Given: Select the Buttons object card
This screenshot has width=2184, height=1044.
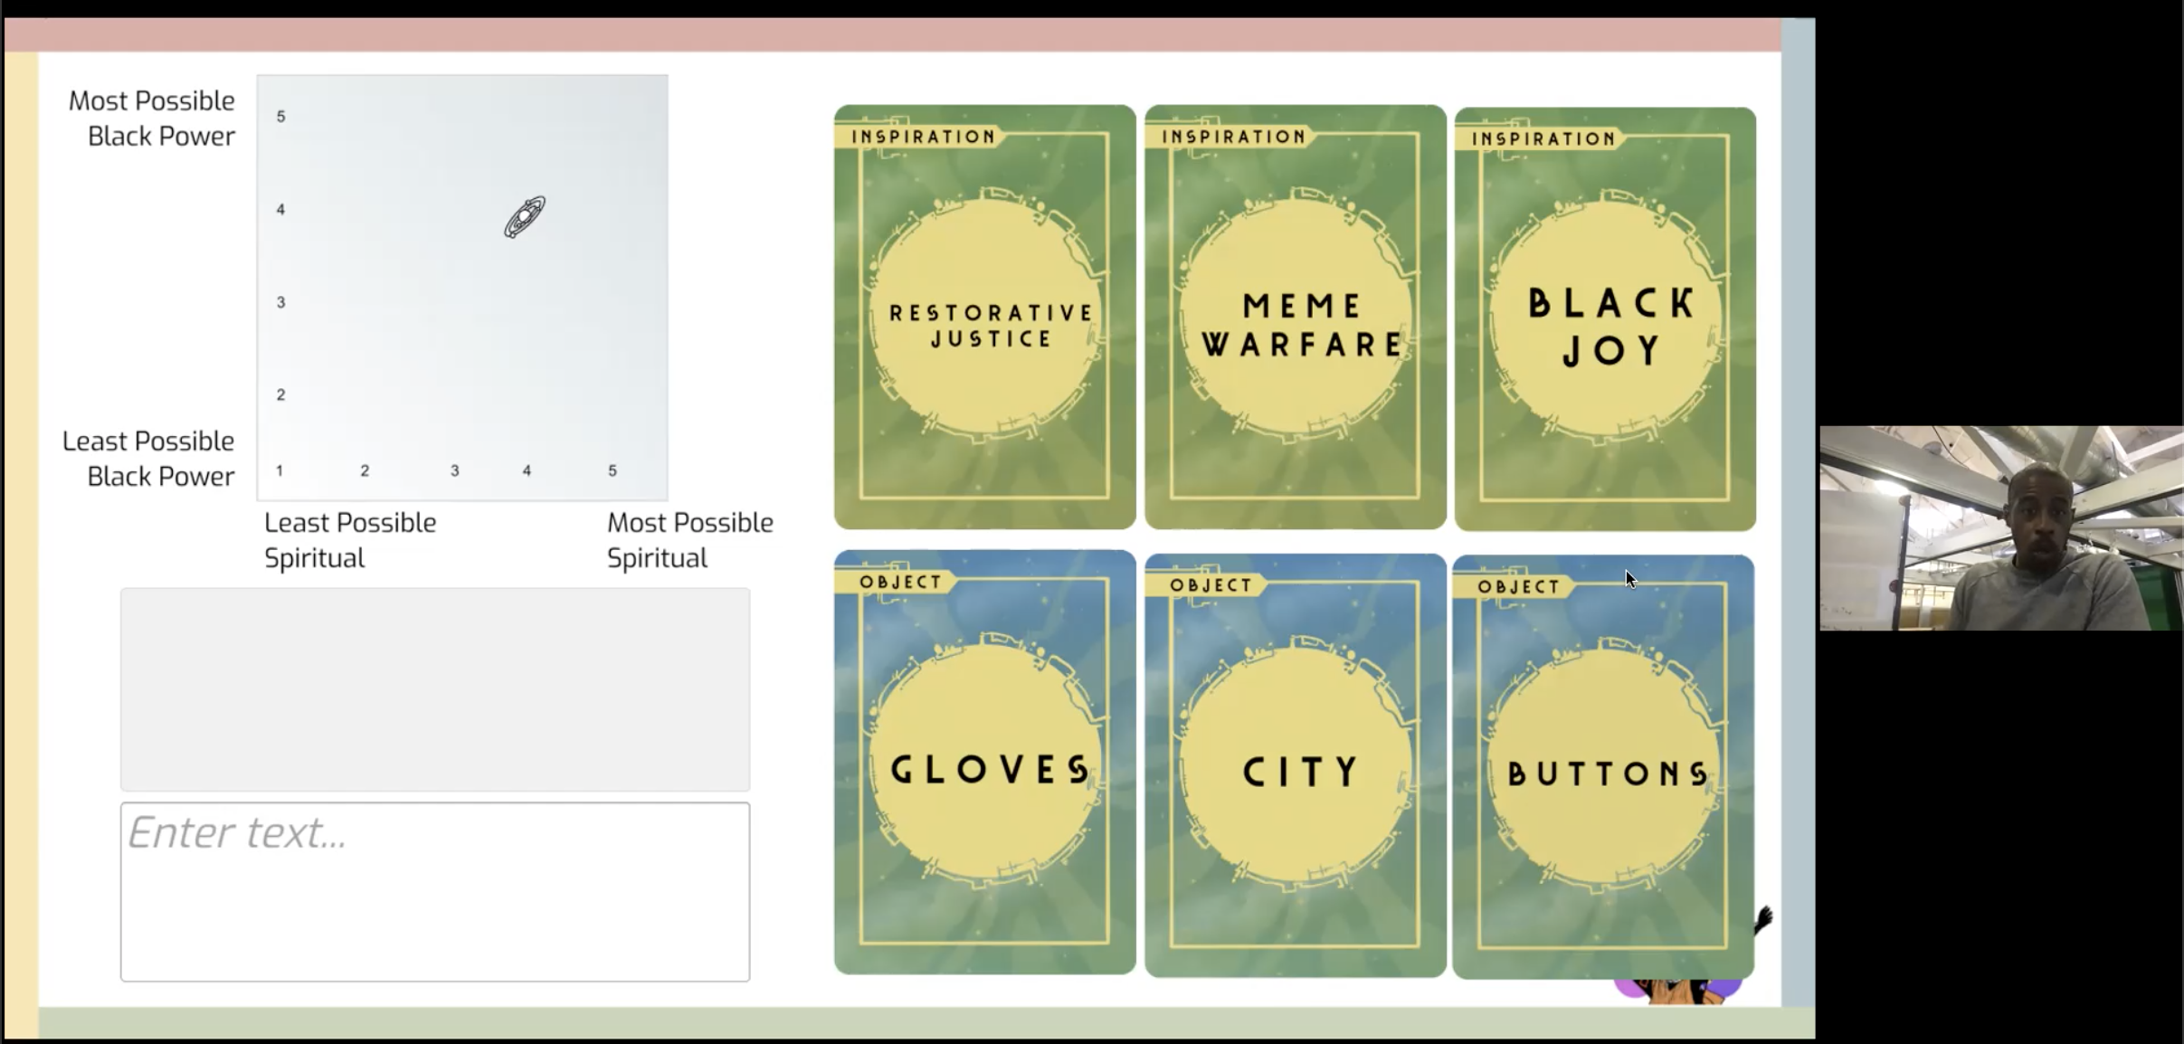Looking at the screenshot, I should 1603,767.
